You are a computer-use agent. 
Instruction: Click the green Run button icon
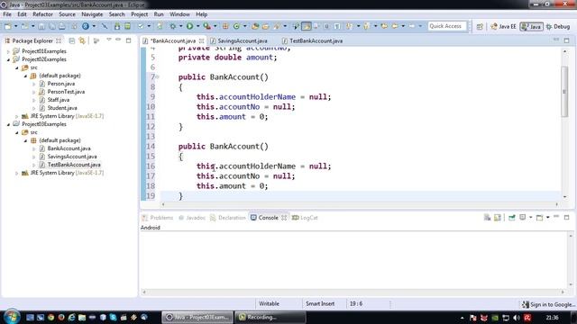point(190,26)
